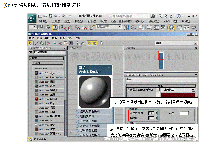Screen dimensions: 204x144
Task: Click the 粗糙度 value field
Action: [x=152, y=118]
